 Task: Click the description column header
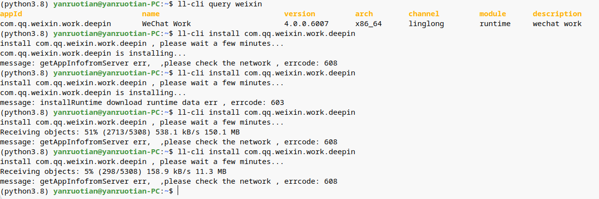click(x=557, y=14)
